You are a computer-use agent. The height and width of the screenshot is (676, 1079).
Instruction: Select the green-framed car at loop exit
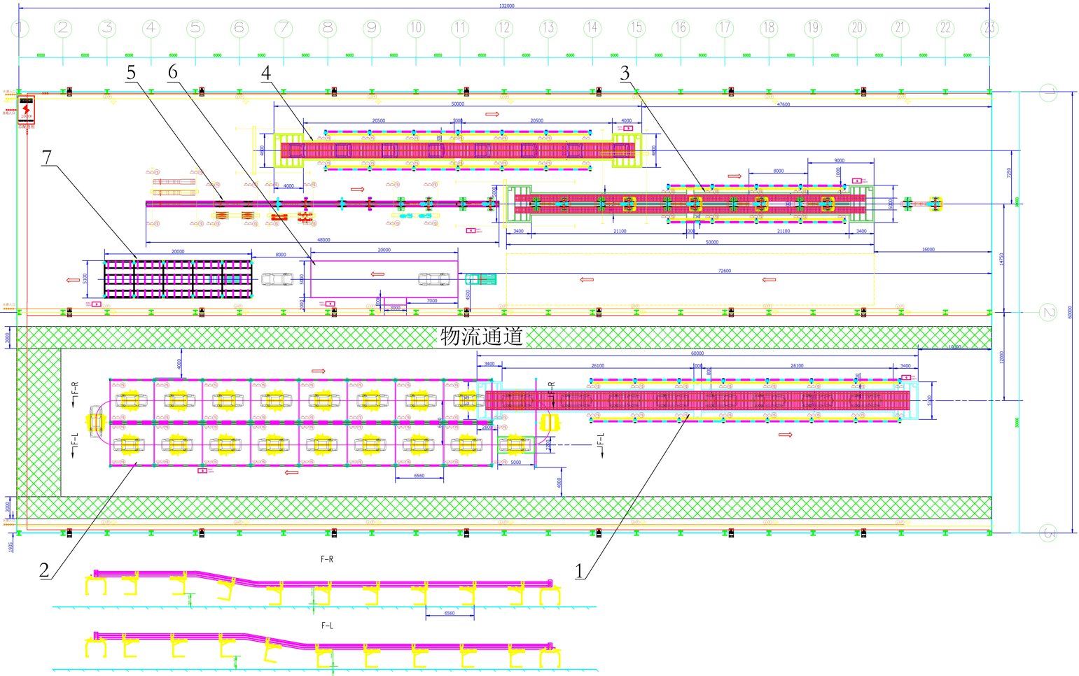coord(515,444)
